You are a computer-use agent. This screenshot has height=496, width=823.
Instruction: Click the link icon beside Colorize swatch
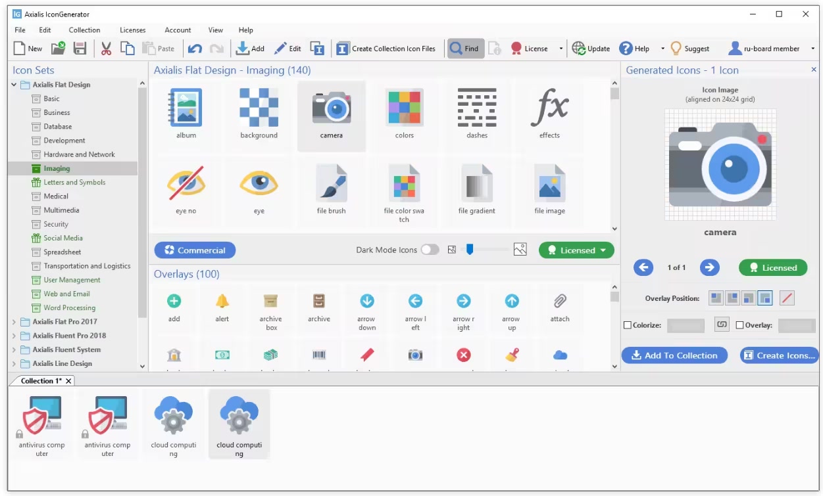[x=722, y=325]
